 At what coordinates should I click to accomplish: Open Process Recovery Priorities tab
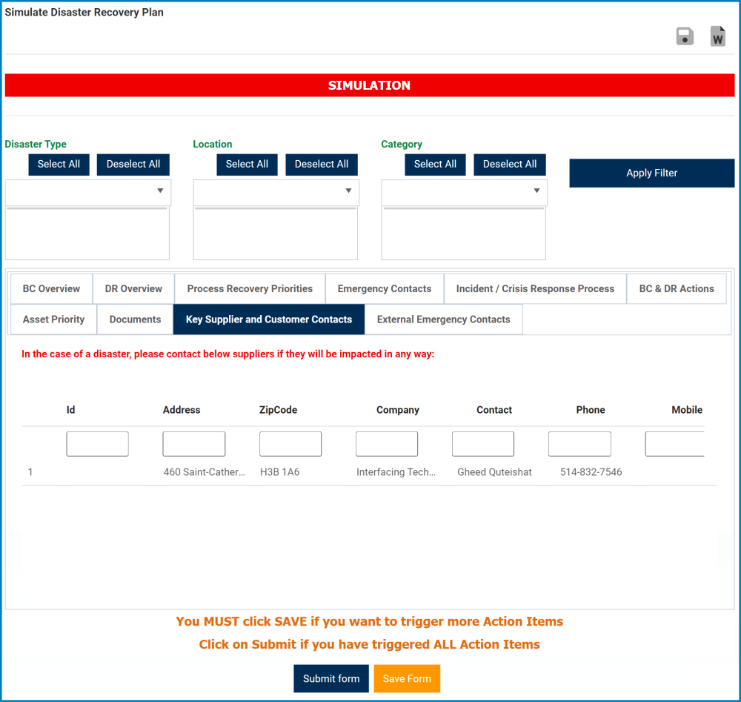[250, 289]
